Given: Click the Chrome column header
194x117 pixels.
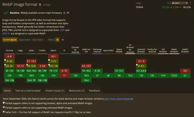Looking at the screenshot, I should pos(9,51).
